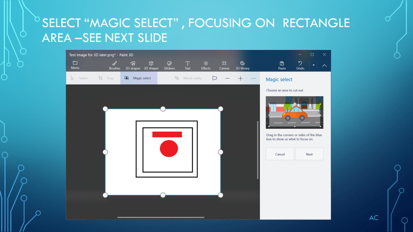The width and height of the screenshot is (413, 232).
Task: Open the Brushes tool
Action: (x=115, y=65)
